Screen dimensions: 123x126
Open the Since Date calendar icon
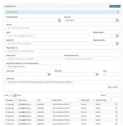coord(49,74)
